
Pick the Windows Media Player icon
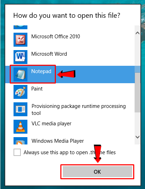(20, 141)
